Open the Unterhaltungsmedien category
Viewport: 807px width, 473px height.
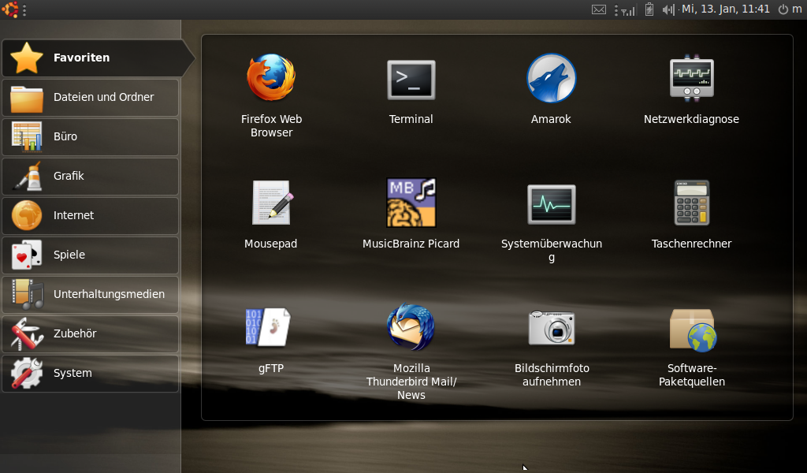click(91, 294)
